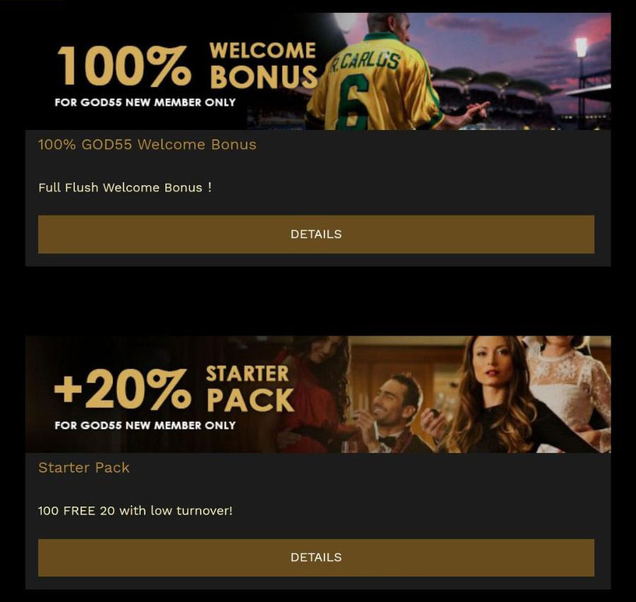The image size is (636, 602).
Task: Click the large '100%' banner text
Action: 124,66
